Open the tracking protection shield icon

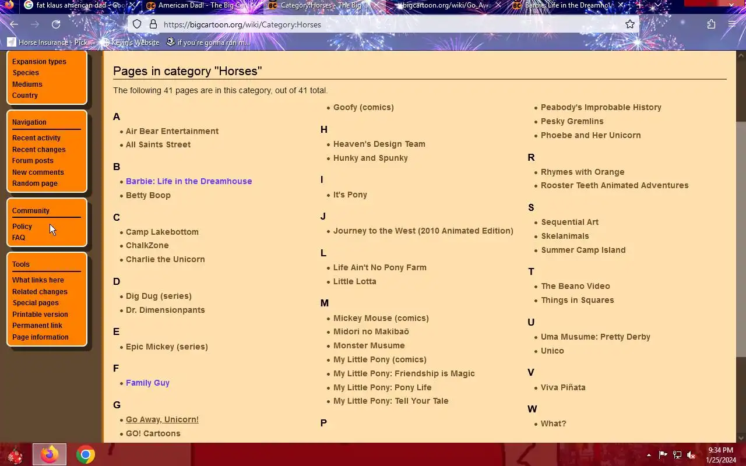point(137,24)
